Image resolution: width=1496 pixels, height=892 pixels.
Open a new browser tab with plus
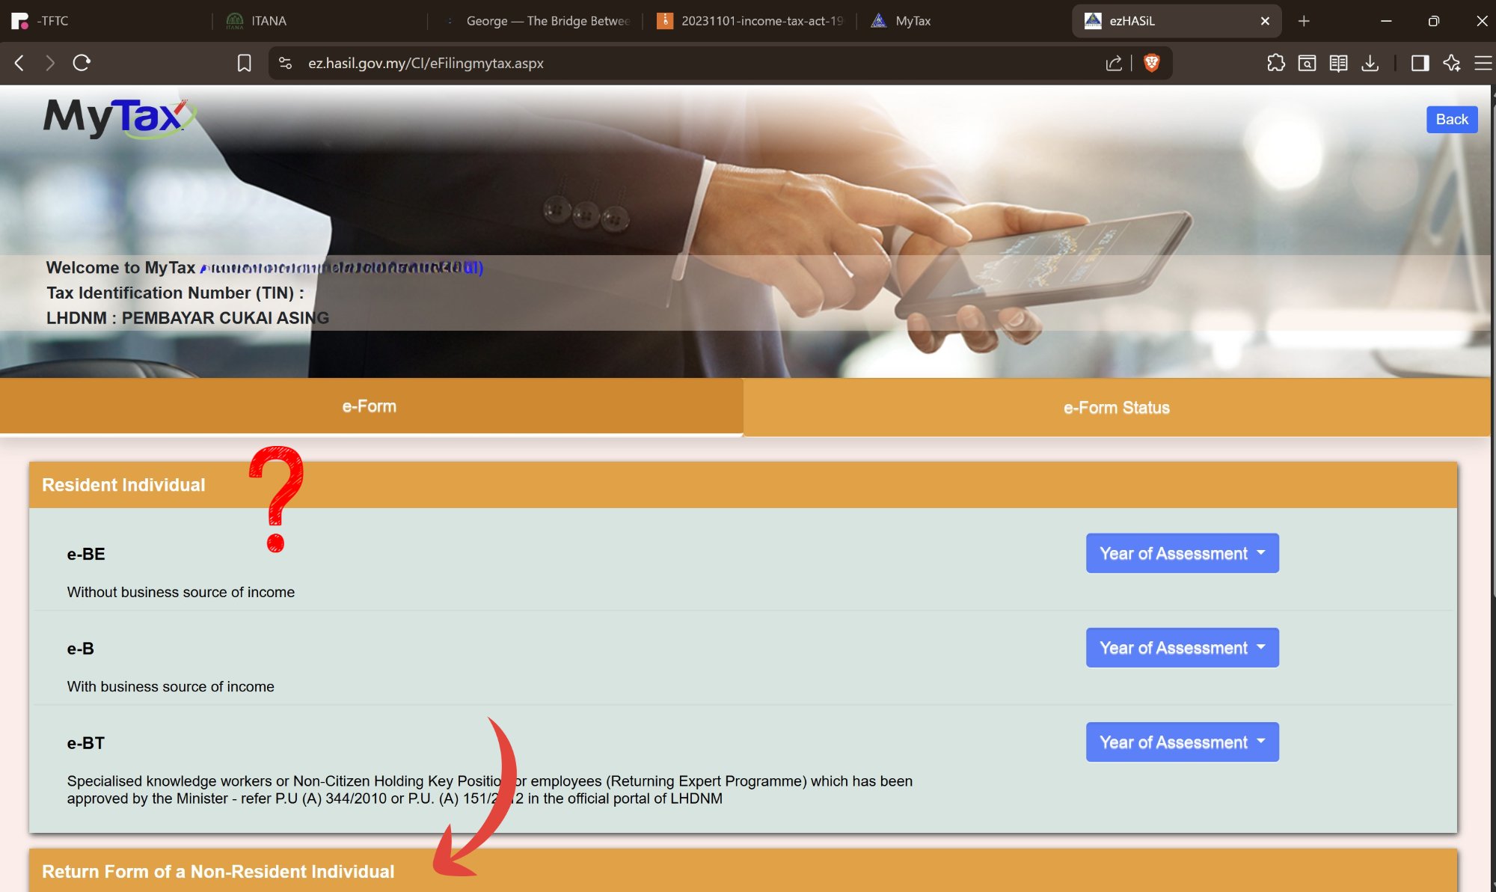click(x=1304, y=21)
